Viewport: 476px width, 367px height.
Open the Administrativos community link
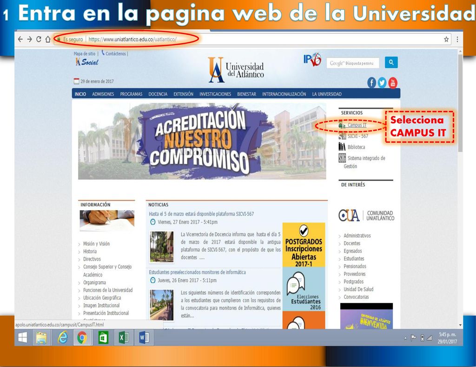(357, 236)
